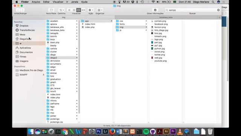Launch Photoshop from the Dock
This screenshot has height=136, width=241.
pyautogui.click(x=99, y=131)
